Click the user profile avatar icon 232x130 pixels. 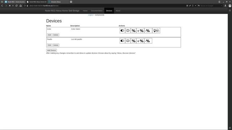230,6
